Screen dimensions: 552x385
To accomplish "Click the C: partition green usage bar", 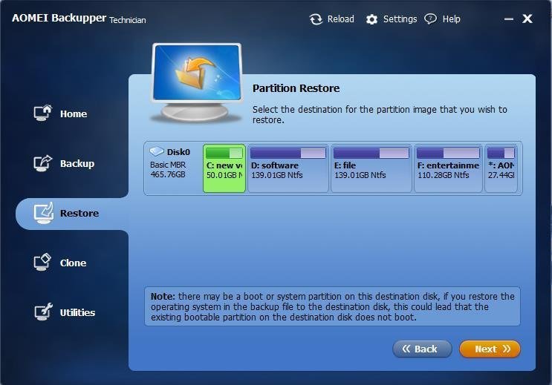I will pyautogui.click(x=224, y=153).
